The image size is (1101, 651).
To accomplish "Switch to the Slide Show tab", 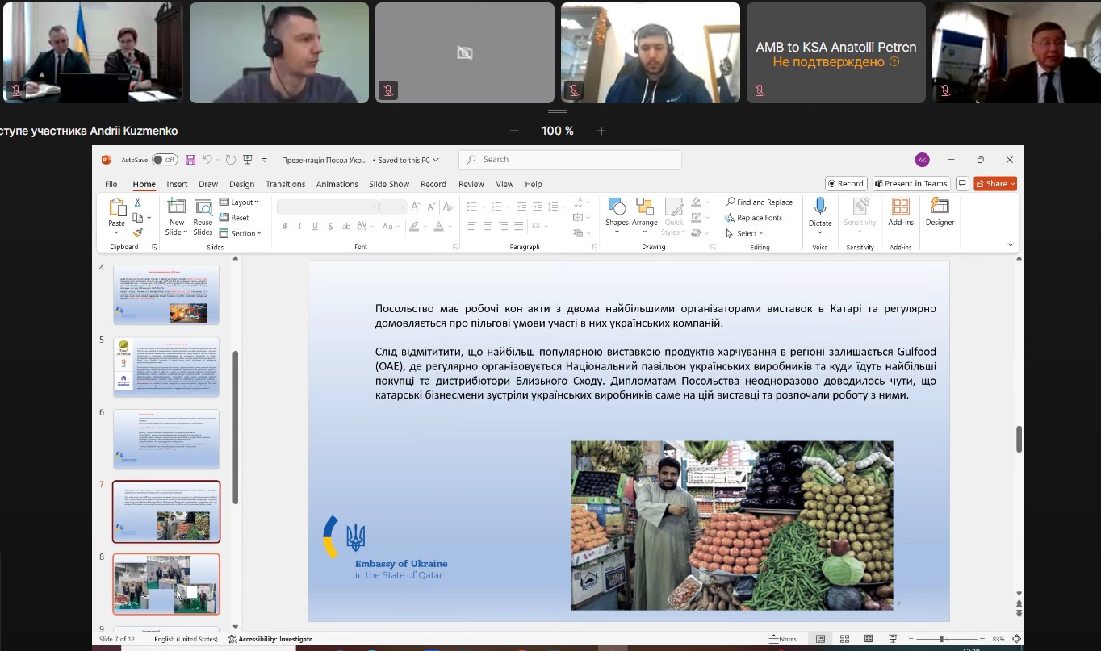I will [389, 184].
